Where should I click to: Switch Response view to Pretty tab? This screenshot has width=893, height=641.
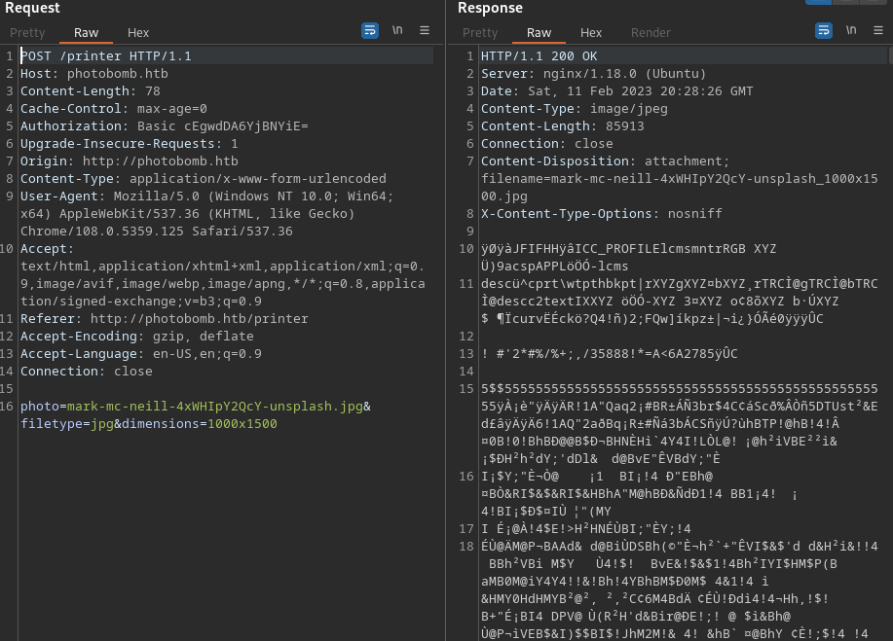(x=480, y=33)
